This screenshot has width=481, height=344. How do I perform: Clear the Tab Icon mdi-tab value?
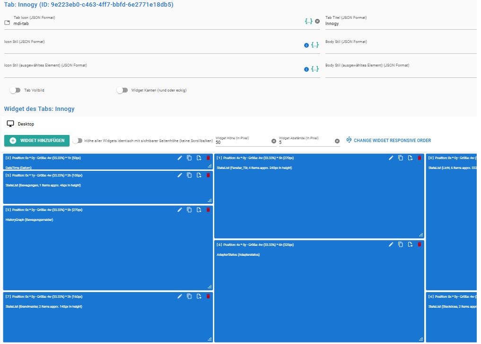pyautogui.click(x=317, y=21)
